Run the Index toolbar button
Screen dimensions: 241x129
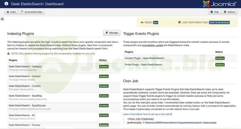pyautogui.click(x=11, y=12)
